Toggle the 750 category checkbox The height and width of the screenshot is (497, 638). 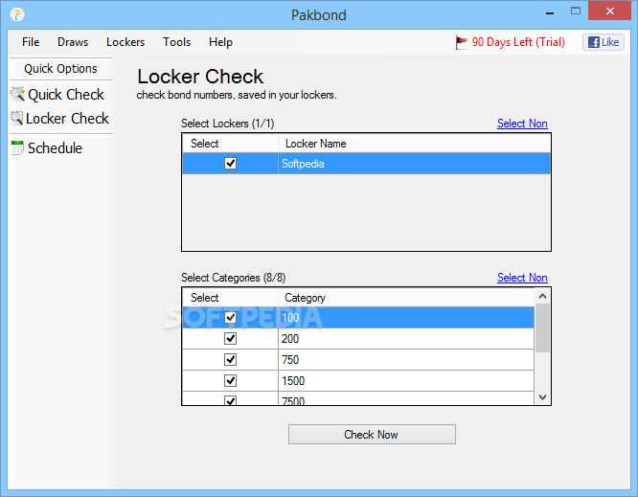[230, 359]
